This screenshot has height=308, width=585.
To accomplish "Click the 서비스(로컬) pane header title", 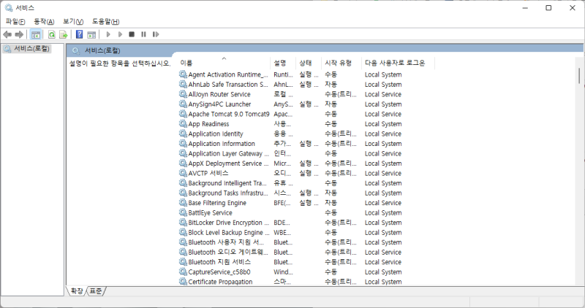I will coord(102,50).
